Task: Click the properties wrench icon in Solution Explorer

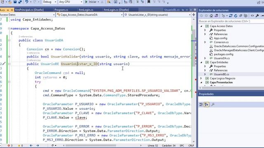Action: [257, 16]
